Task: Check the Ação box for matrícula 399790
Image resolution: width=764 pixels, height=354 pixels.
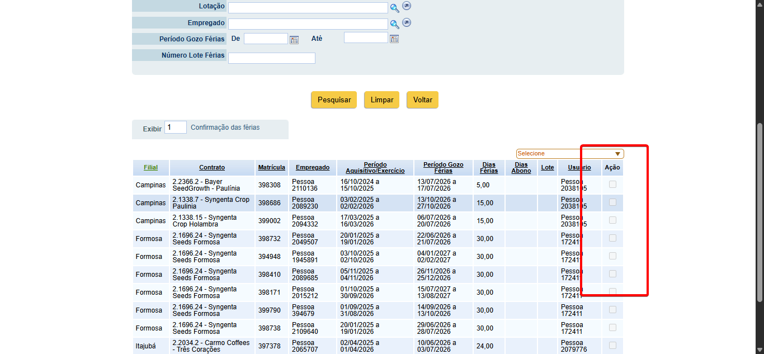Action: [612, 310]
